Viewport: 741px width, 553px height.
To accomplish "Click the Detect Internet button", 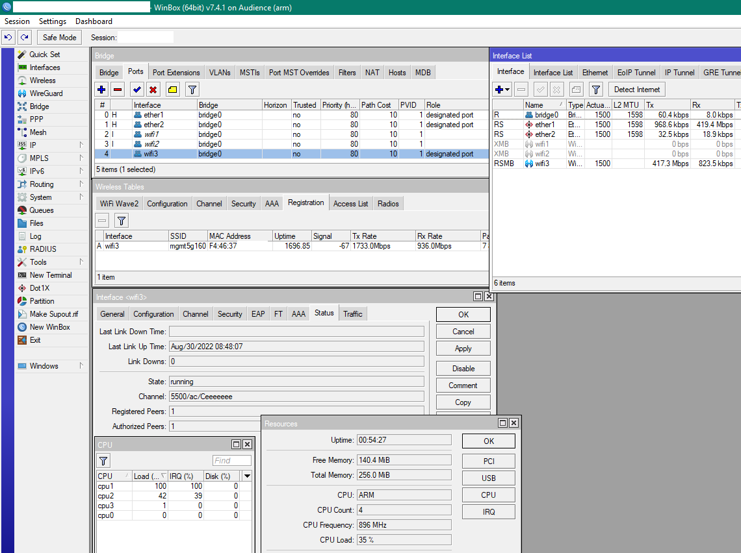I will pos(636,90).
